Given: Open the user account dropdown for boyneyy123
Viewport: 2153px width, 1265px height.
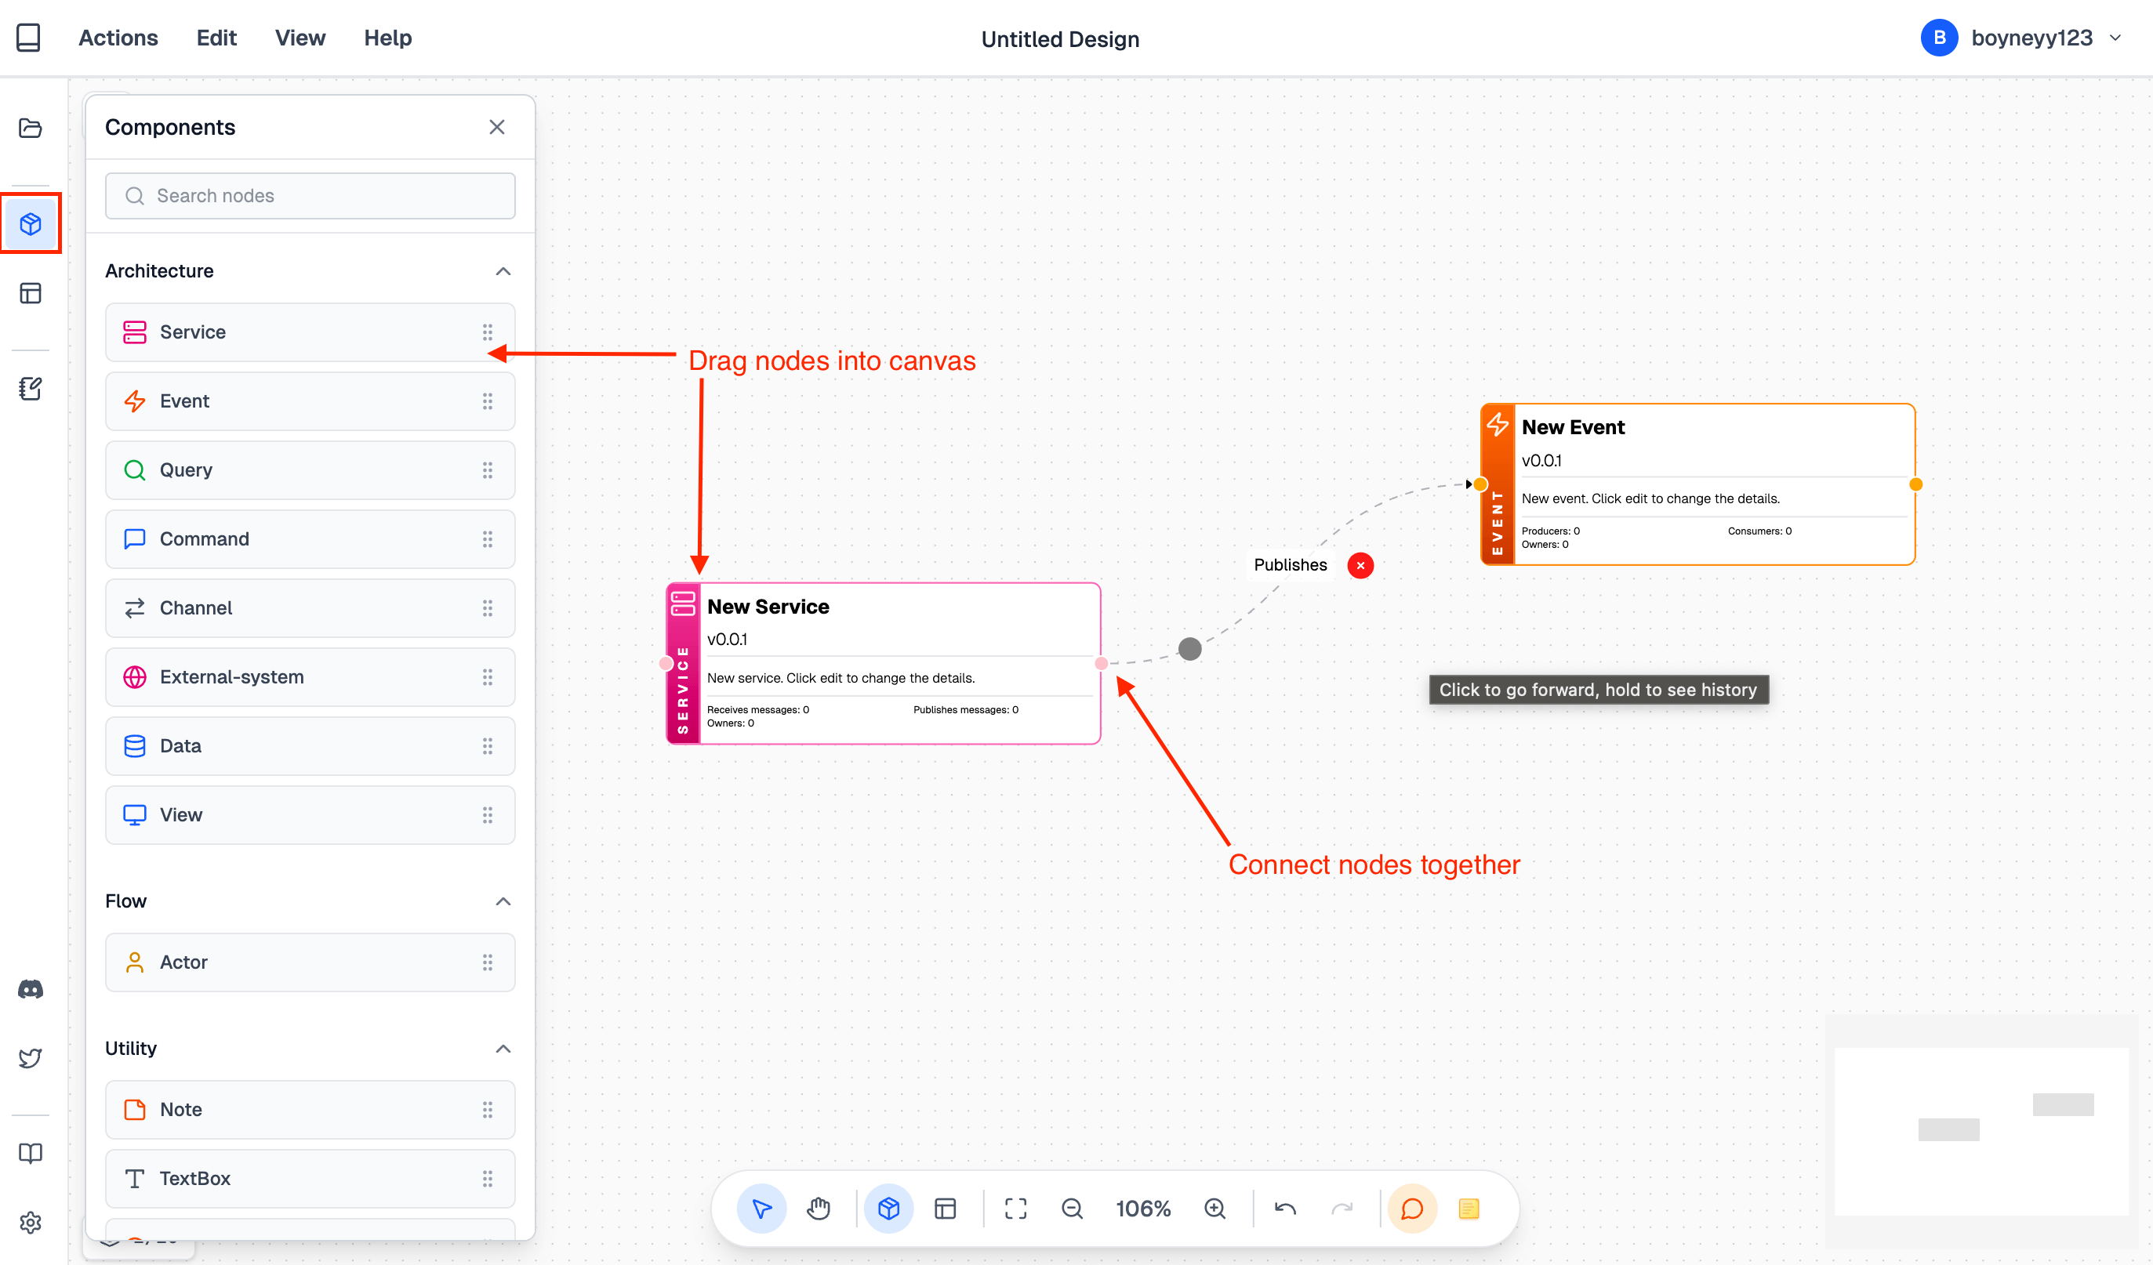Looking at the screenshot, I should [x=2116, y=38].
